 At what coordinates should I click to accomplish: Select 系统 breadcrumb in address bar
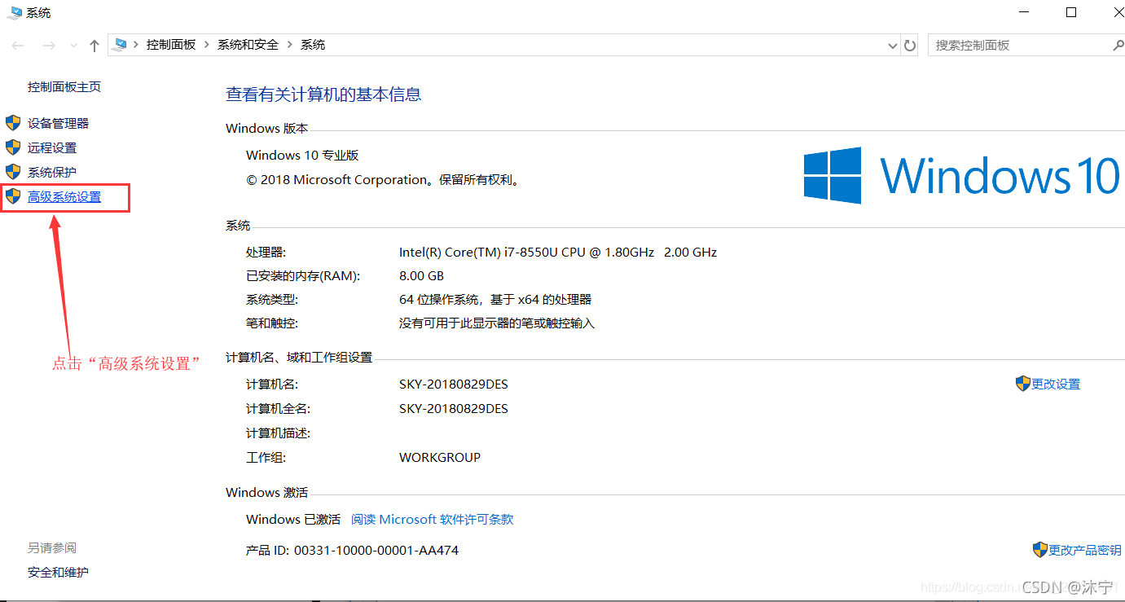point(313,45)
